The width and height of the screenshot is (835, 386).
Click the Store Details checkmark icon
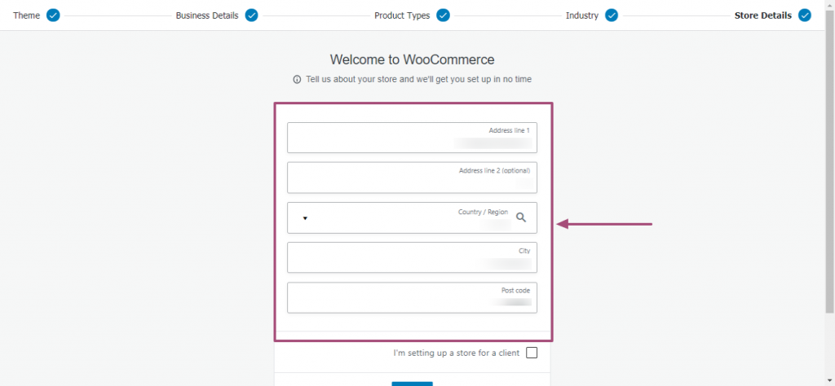805,15
